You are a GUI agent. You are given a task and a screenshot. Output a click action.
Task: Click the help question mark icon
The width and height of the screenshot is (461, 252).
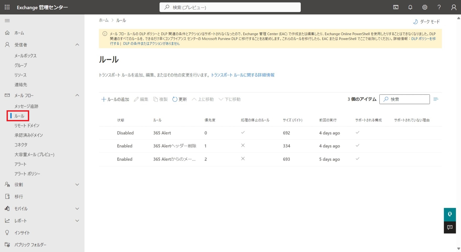[439, 7]
